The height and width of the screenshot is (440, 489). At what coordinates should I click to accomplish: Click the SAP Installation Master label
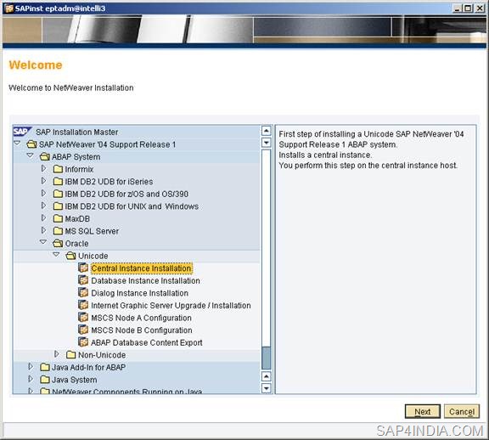click(77, 133)
